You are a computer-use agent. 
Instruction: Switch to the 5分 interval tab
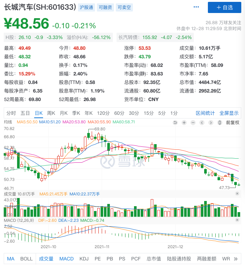162,113
